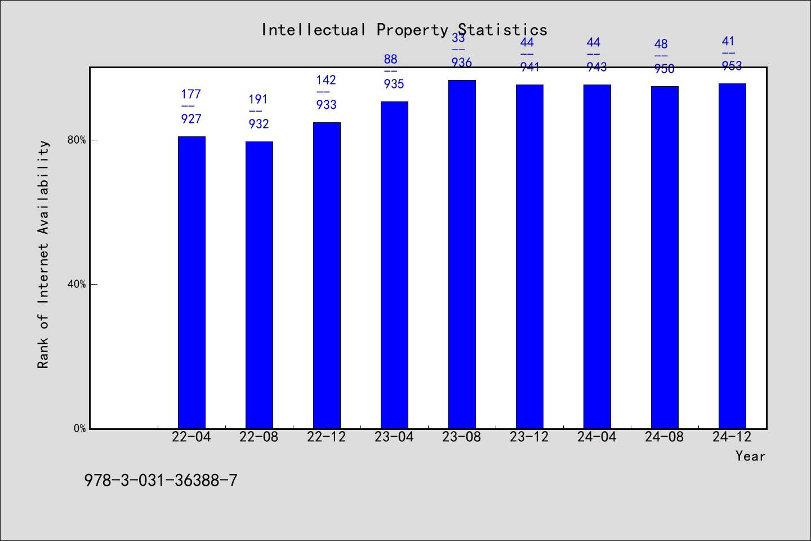Image resolution: width=811 pixels, height=541 pixels.
Task: Click the 23-04 axis label
Action: tap(394, 437)
